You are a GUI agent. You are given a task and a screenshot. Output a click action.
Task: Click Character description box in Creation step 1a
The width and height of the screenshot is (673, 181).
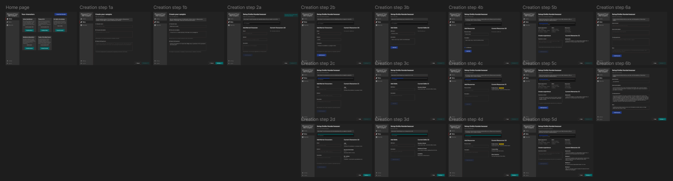click(114, 34)
